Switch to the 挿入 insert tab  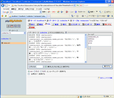[64, 24]
